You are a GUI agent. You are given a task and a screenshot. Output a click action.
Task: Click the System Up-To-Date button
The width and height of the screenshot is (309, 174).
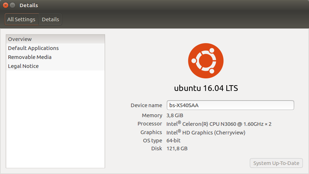276,163
